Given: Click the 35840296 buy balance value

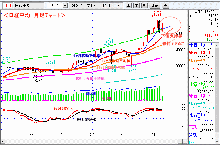Looking at the screenshot, I should [x=206, y=139].
